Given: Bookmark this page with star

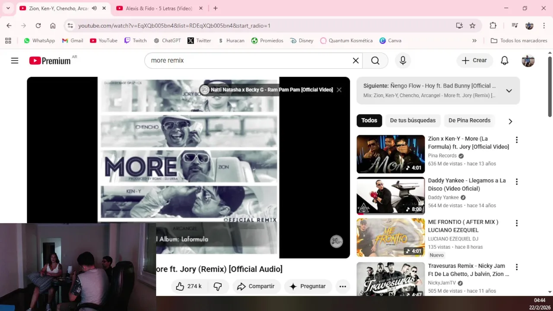Looking at the screenshot, I should pyautogui.click(x=472, y=25).
